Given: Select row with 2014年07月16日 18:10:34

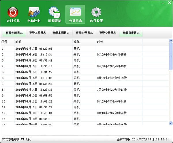Looking at the screenshot, I should (84, 55).
